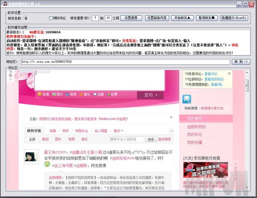Click the 搜索关注人说的话 search field
The image size is (257, 198).
[127, 139]
